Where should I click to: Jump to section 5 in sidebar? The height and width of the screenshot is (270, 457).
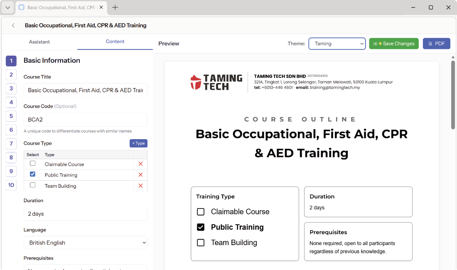coord(11,116)
